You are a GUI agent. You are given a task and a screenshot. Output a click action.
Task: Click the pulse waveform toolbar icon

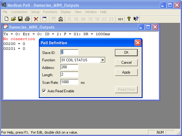(x=69, y=19)
